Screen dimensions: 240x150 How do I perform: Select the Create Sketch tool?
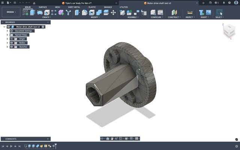click(x=25, y=12)
